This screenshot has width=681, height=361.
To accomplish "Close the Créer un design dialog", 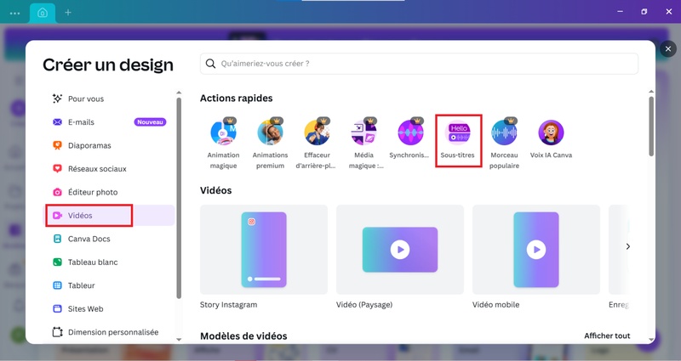I will tap(668, 49).
